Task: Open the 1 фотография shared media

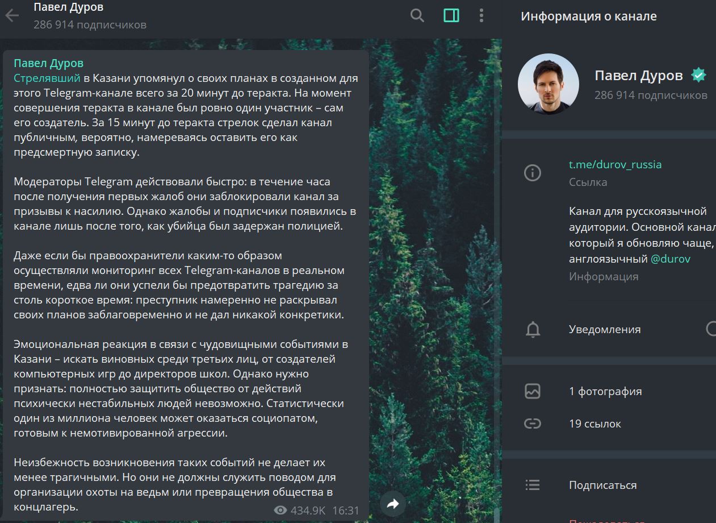Action: (605, 391)
